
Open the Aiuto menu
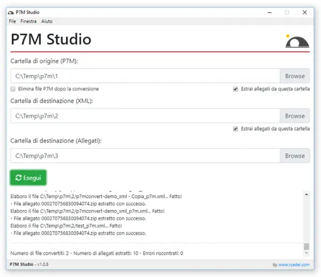pos(47,21)
